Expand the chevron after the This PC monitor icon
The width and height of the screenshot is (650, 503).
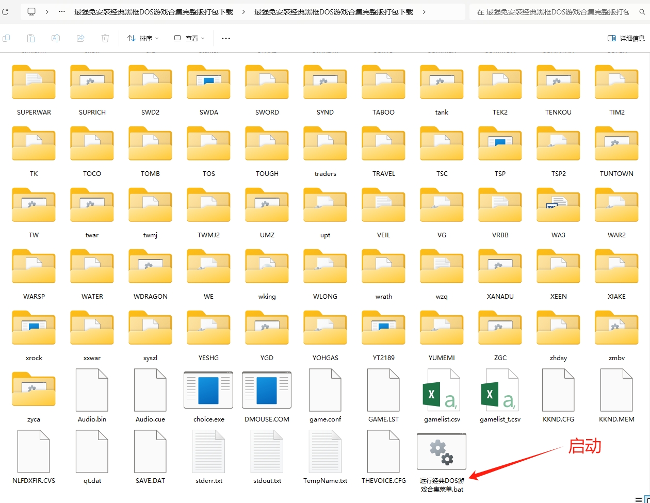[47, 12]
